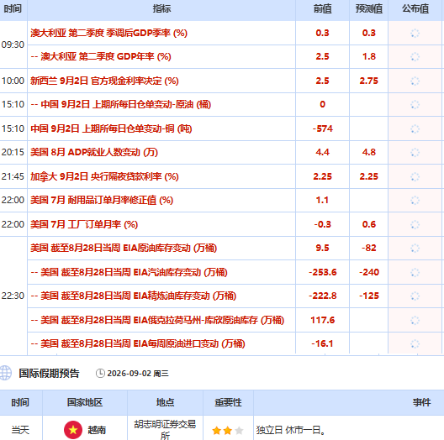Open 美国 8月 ADP就业人数变动 indicator
Image resolution: width=444 pixels, height=440 pixels.
(94, 153)
